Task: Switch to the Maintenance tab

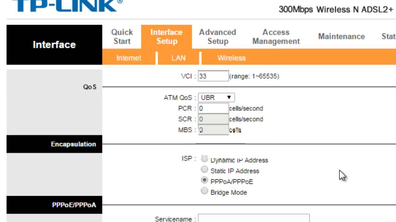Action: [341, 36]
